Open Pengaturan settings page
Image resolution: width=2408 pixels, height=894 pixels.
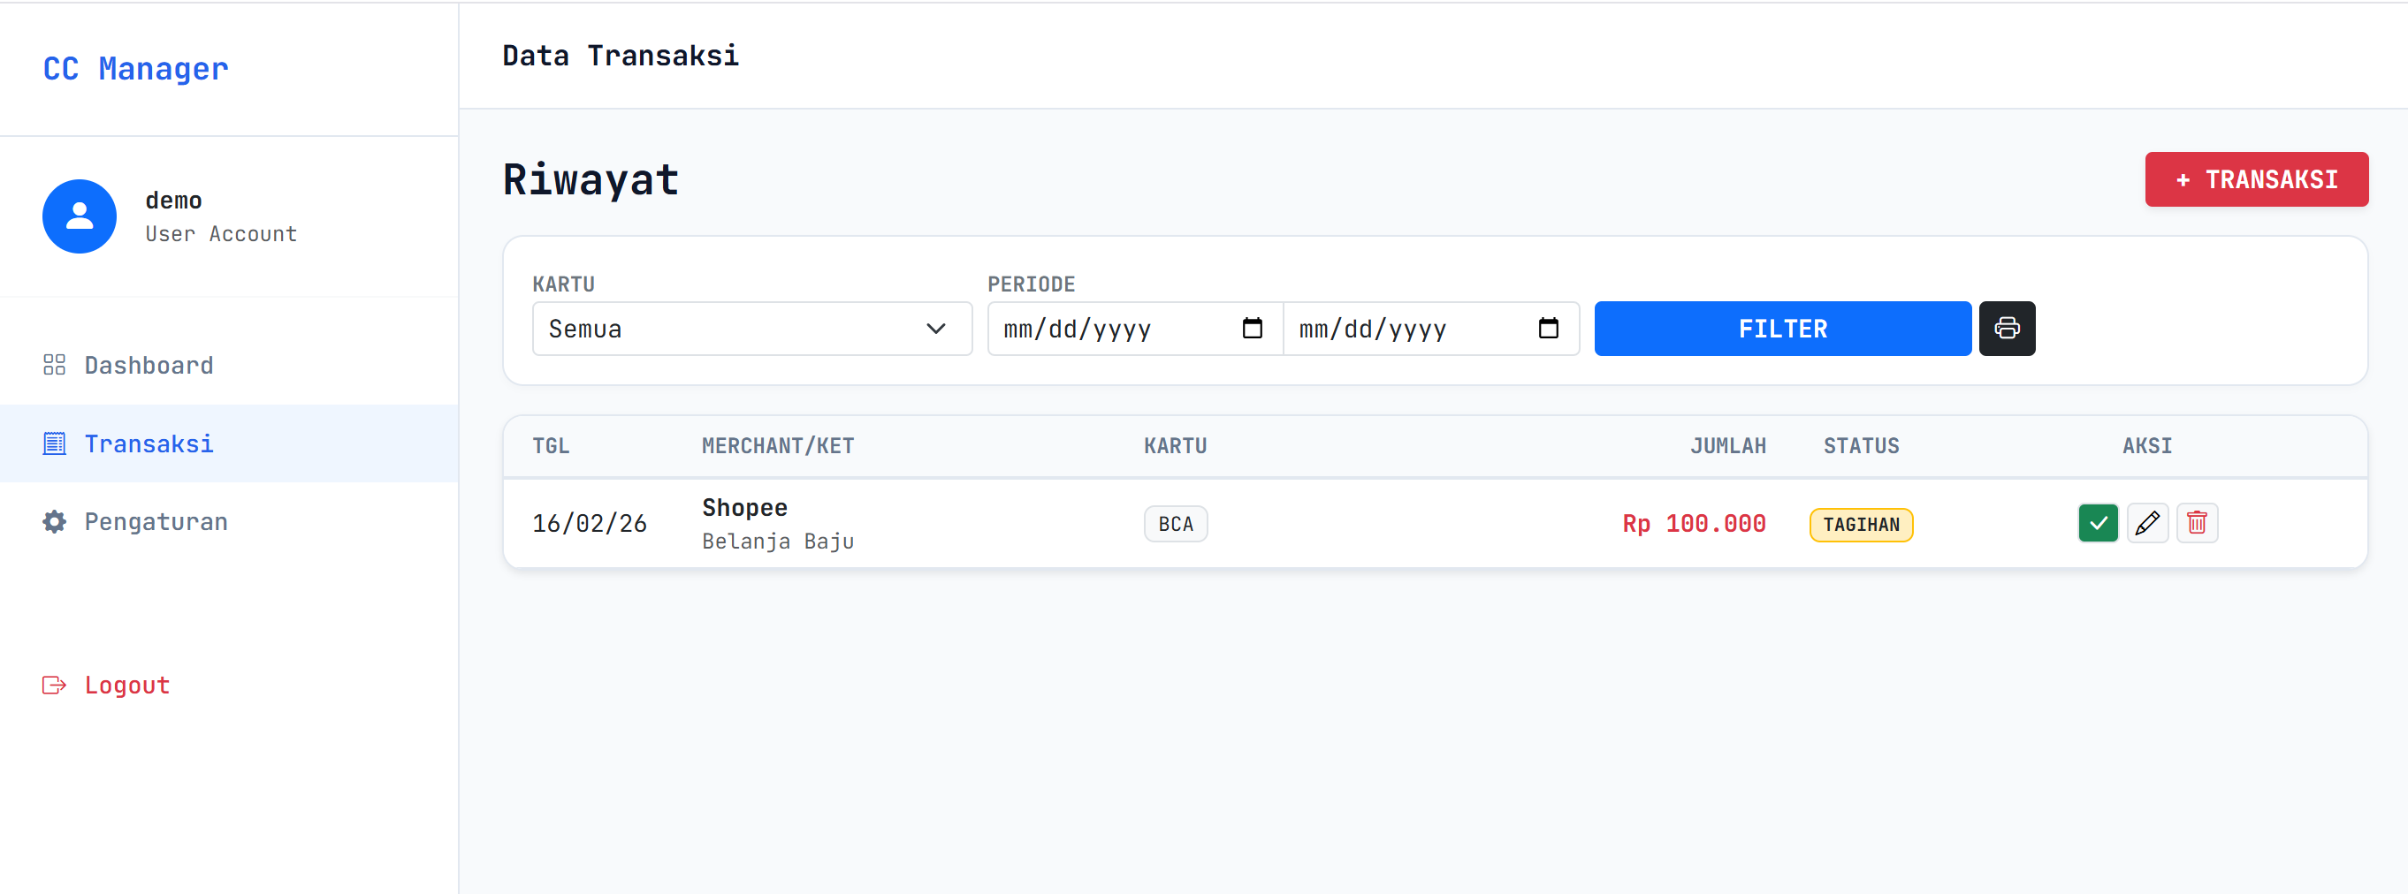[x=156, y=521]
